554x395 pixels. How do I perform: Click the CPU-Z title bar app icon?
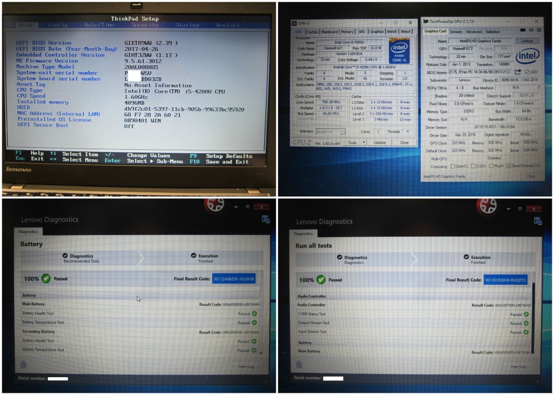294,23
